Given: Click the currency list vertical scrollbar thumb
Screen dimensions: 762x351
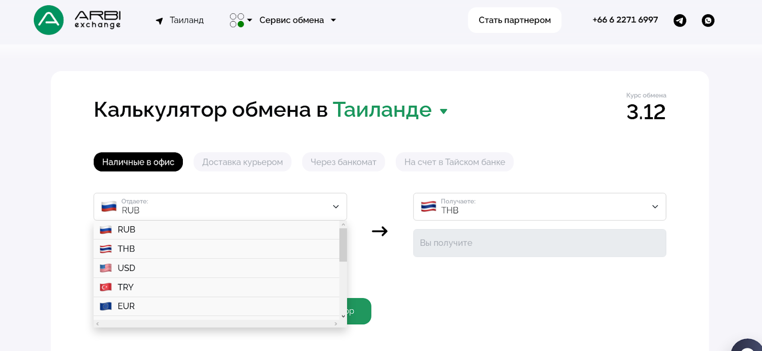Looking at the screenshot, I should [343, 245].
